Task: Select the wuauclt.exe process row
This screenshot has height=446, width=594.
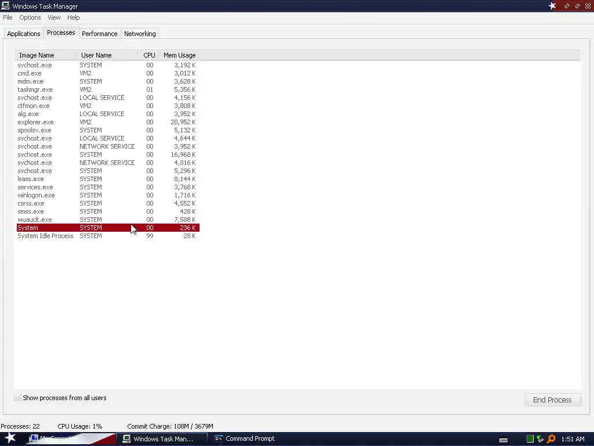Action: [108, 220]
